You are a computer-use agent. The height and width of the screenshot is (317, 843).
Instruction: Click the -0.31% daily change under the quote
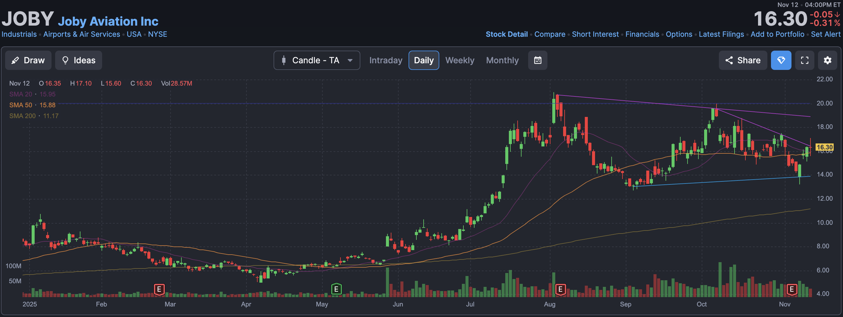click(x=825, y=23)
